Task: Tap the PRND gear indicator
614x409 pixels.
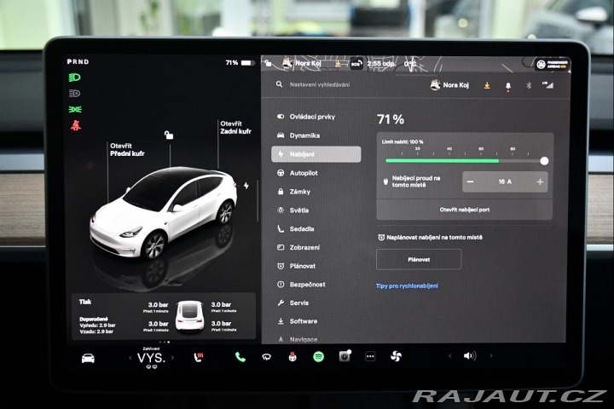Action: [78, 62]
